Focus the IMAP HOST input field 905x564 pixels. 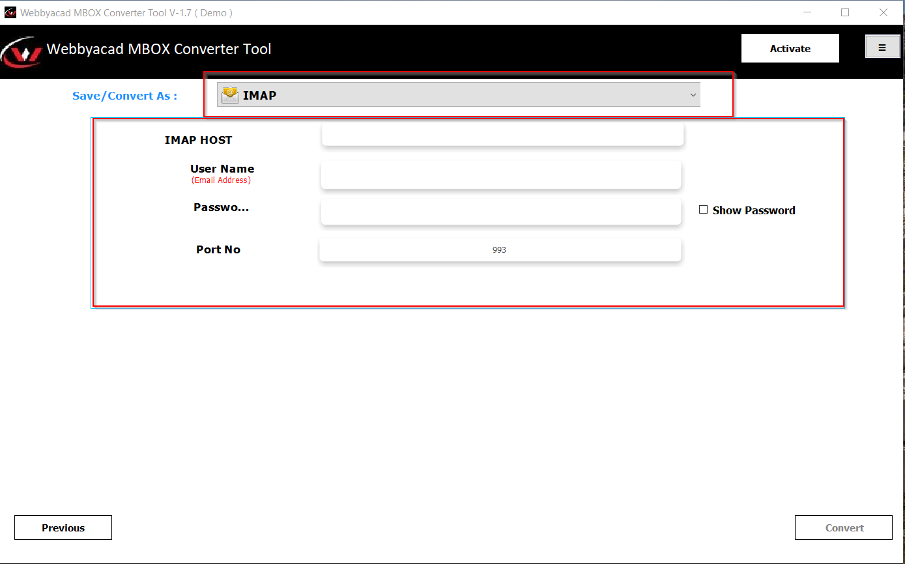[x=502, y=135]
